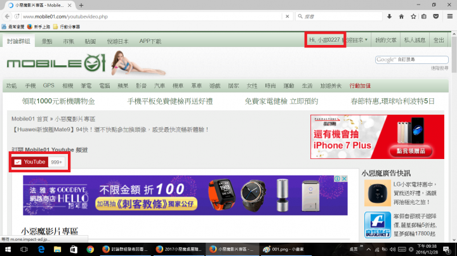Show bookmarks list icon
The width and height of the screenshot is (457, 256).
point(424,16)
